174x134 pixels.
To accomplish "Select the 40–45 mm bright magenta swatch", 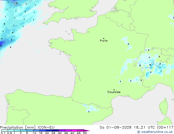I will click(74, 130).
